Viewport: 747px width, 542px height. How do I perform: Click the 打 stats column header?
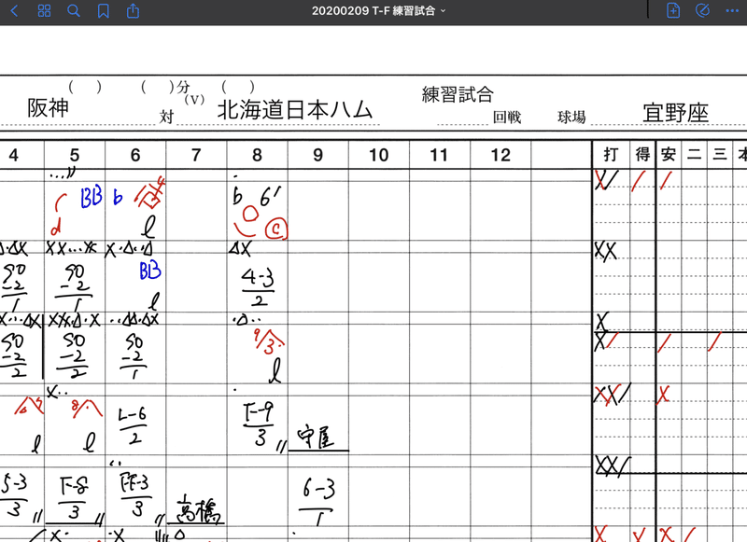click(x=612, y=154)
